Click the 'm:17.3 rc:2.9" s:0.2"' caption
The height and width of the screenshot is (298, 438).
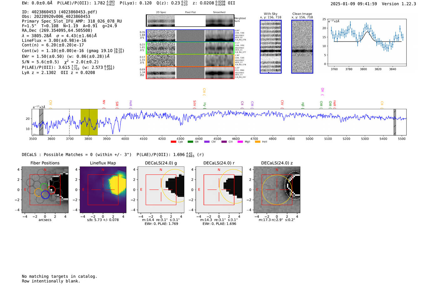coord(277,220)
